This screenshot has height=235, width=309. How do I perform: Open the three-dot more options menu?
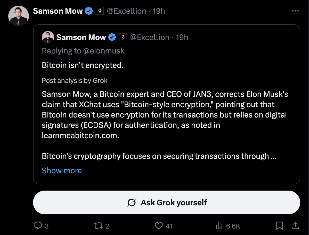point(296,11)
